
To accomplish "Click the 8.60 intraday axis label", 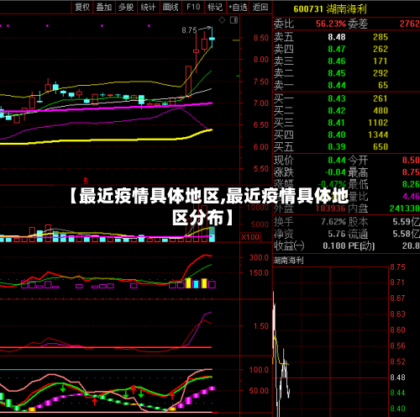I will (397, 330).
